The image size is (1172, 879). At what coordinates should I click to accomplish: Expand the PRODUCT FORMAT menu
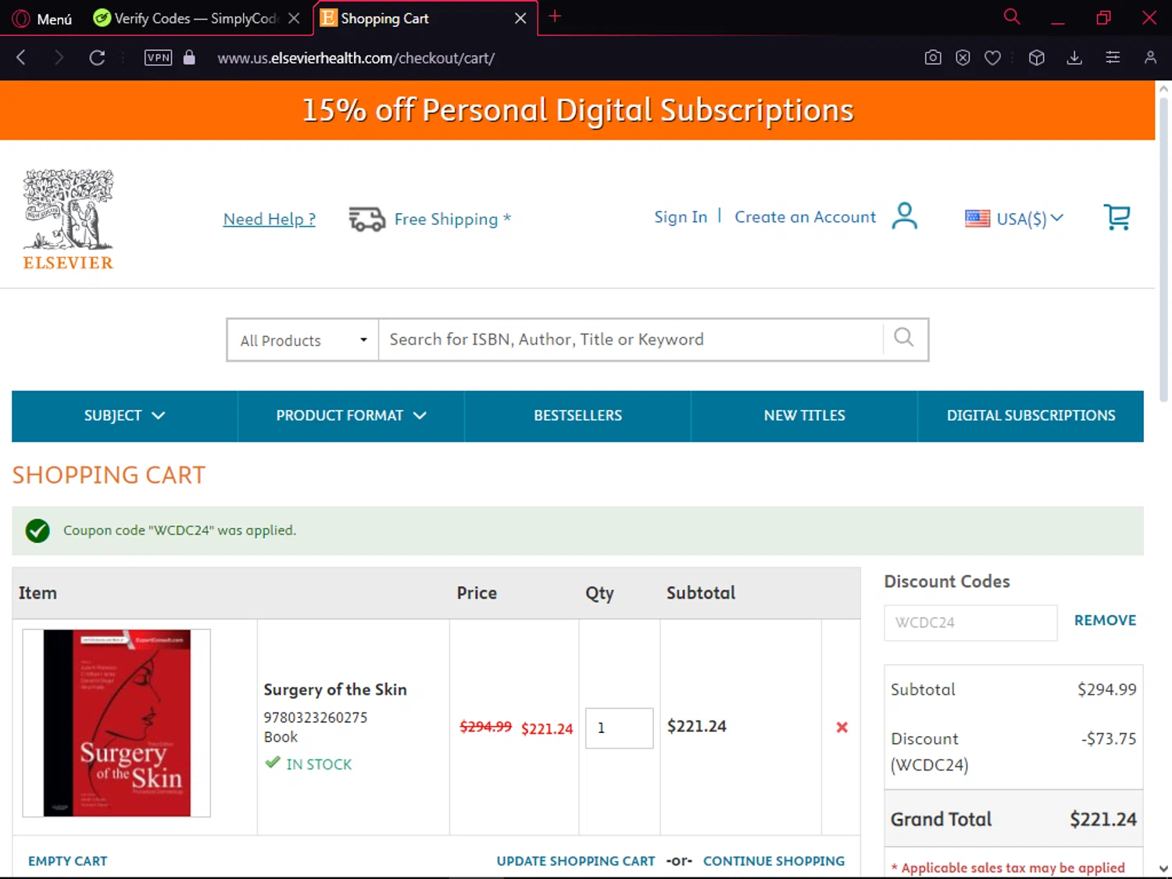click(351, 416)
